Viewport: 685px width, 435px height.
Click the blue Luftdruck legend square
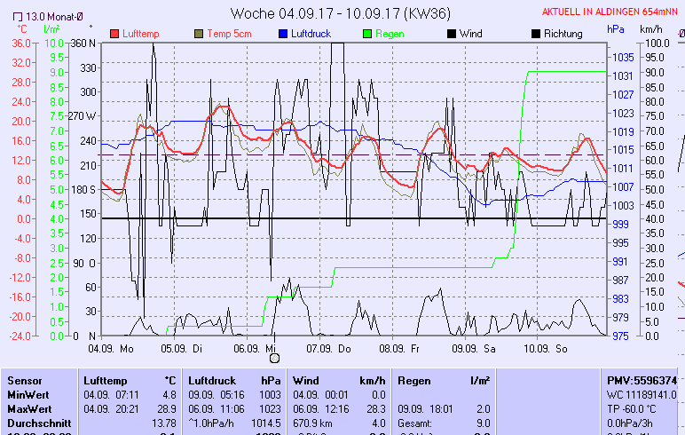tap(282, 34)
